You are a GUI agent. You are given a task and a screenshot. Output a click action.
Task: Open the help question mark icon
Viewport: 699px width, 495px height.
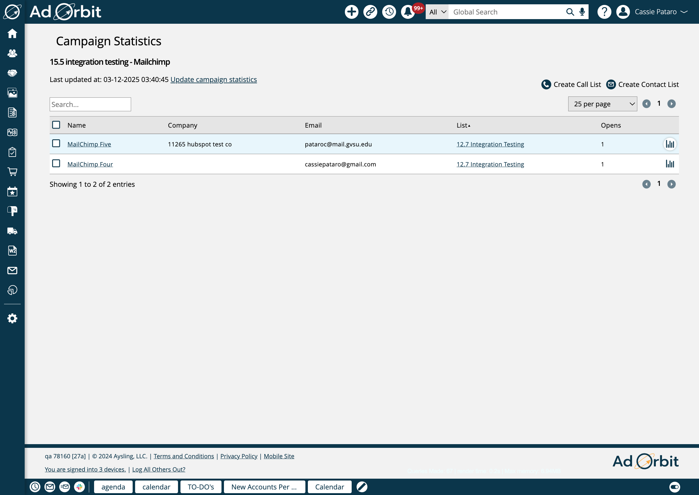coord(604,12)
